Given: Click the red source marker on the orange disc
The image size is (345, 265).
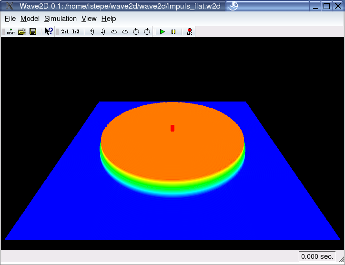Looking at the screenshot, I should click(172, 128).
